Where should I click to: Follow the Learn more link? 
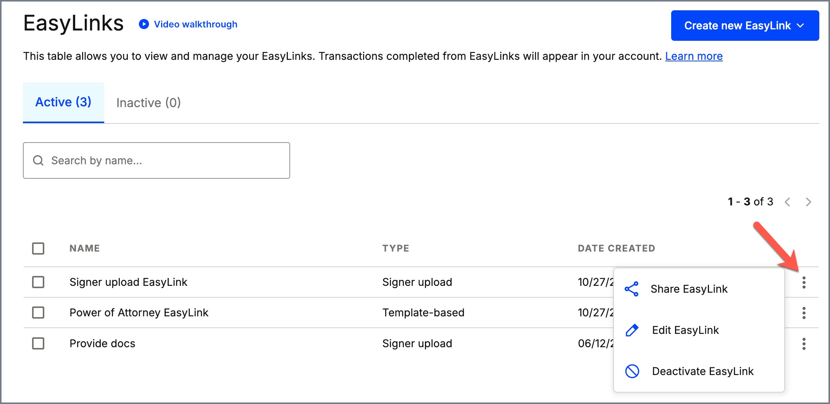click(694, 56)
